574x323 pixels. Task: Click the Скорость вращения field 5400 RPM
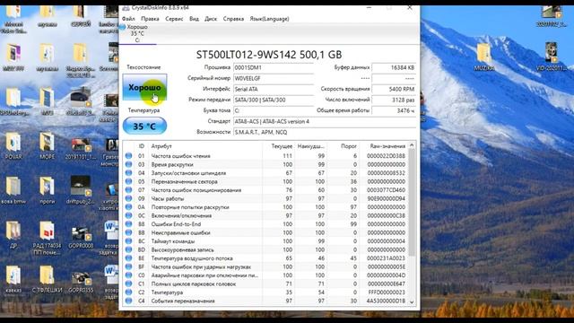point(394,89)
